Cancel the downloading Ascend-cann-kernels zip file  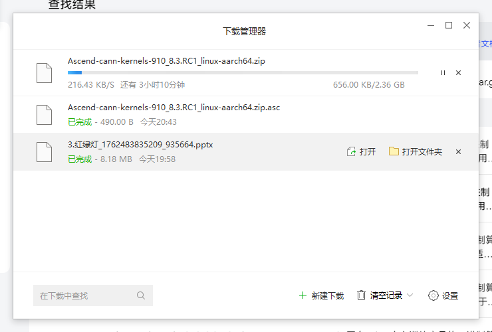[x=459, y=73]
